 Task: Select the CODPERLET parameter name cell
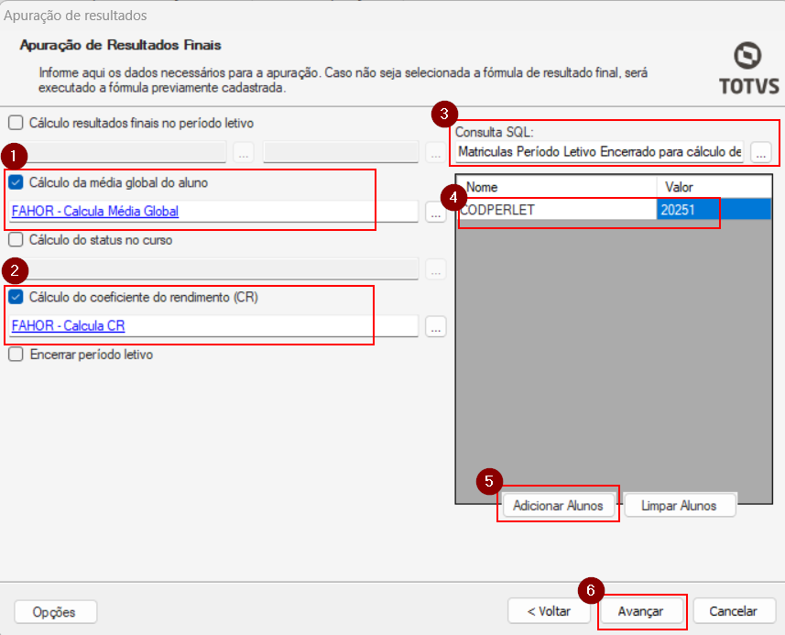click(x=556, y=210)
